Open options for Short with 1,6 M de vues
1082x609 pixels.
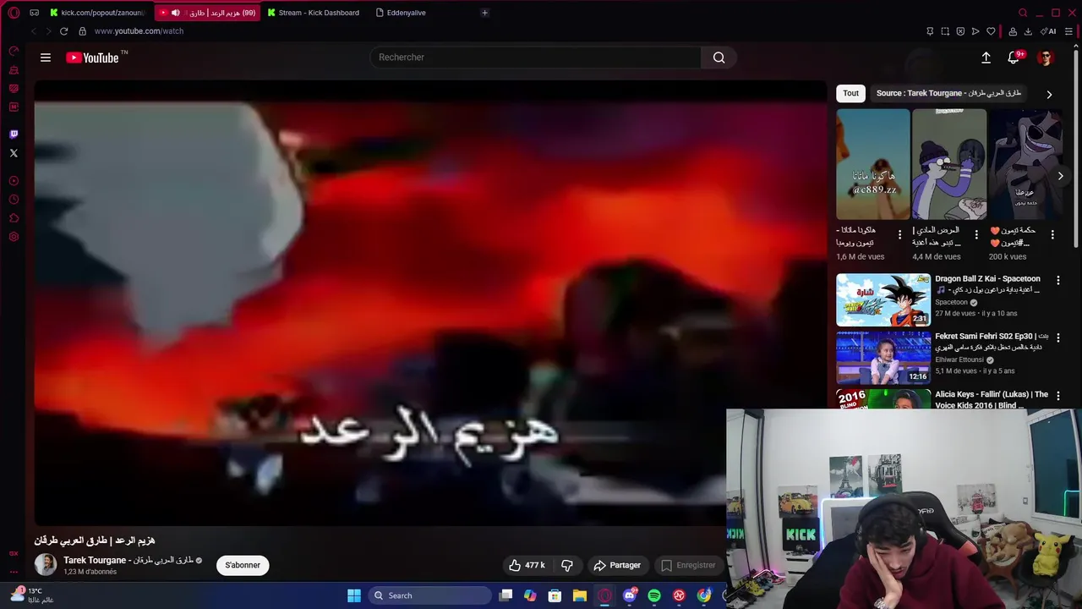point(899,235)
